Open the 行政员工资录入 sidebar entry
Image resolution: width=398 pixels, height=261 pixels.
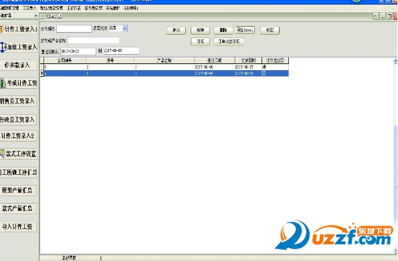coord(18,119)
